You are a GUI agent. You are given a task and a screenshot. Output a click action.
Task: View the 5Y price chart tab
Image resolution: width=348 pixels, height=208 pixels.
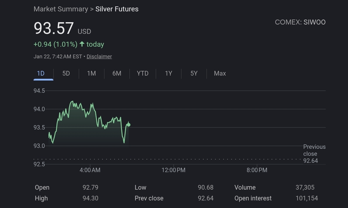point(194,74)
